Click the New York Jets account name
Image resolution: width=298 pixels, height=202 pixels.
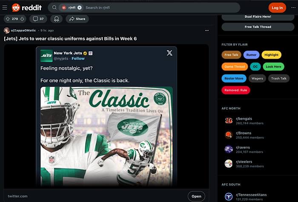[x=68, y=53]
